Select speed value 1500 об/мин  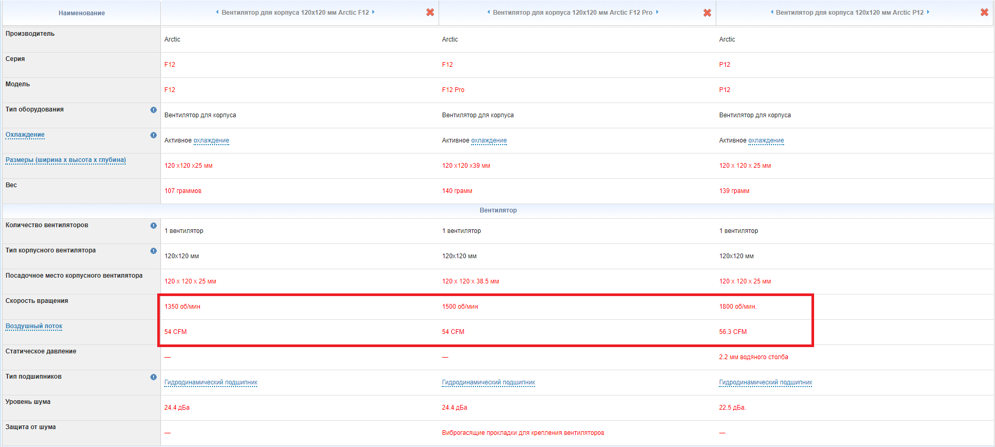click(x=460, y=307)
